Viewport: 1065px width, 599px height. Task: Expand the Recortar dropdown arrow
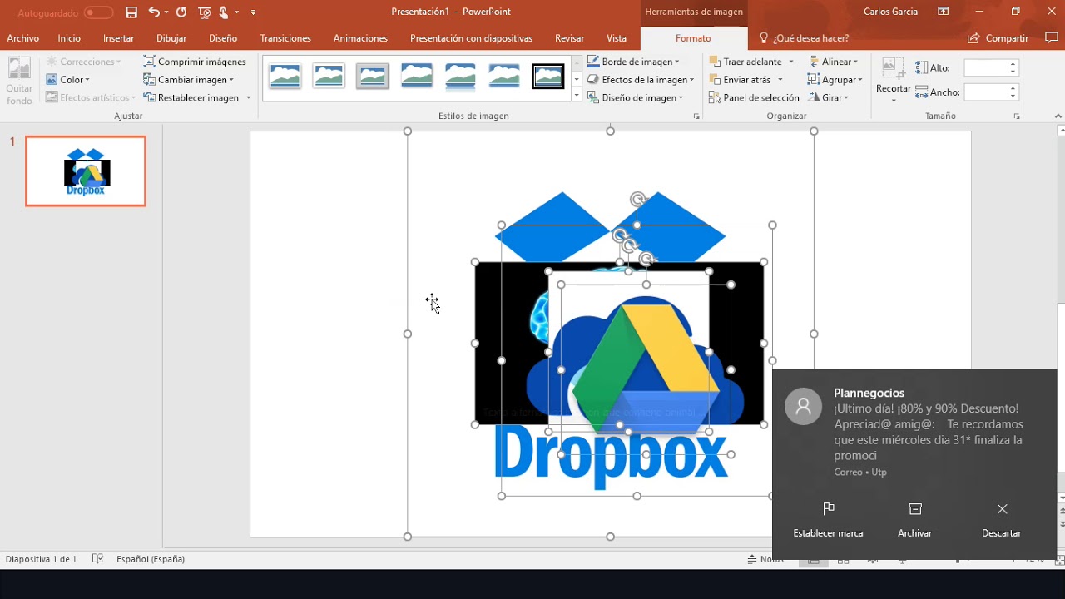point(894,100)
